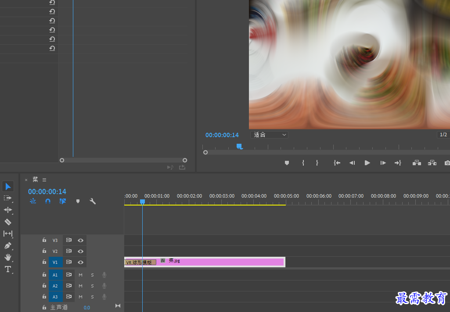Toggle Linked Selection in timeline
The height and width of the screenshot is (312, 450).
pyautogui.click(x=63, y=201)
